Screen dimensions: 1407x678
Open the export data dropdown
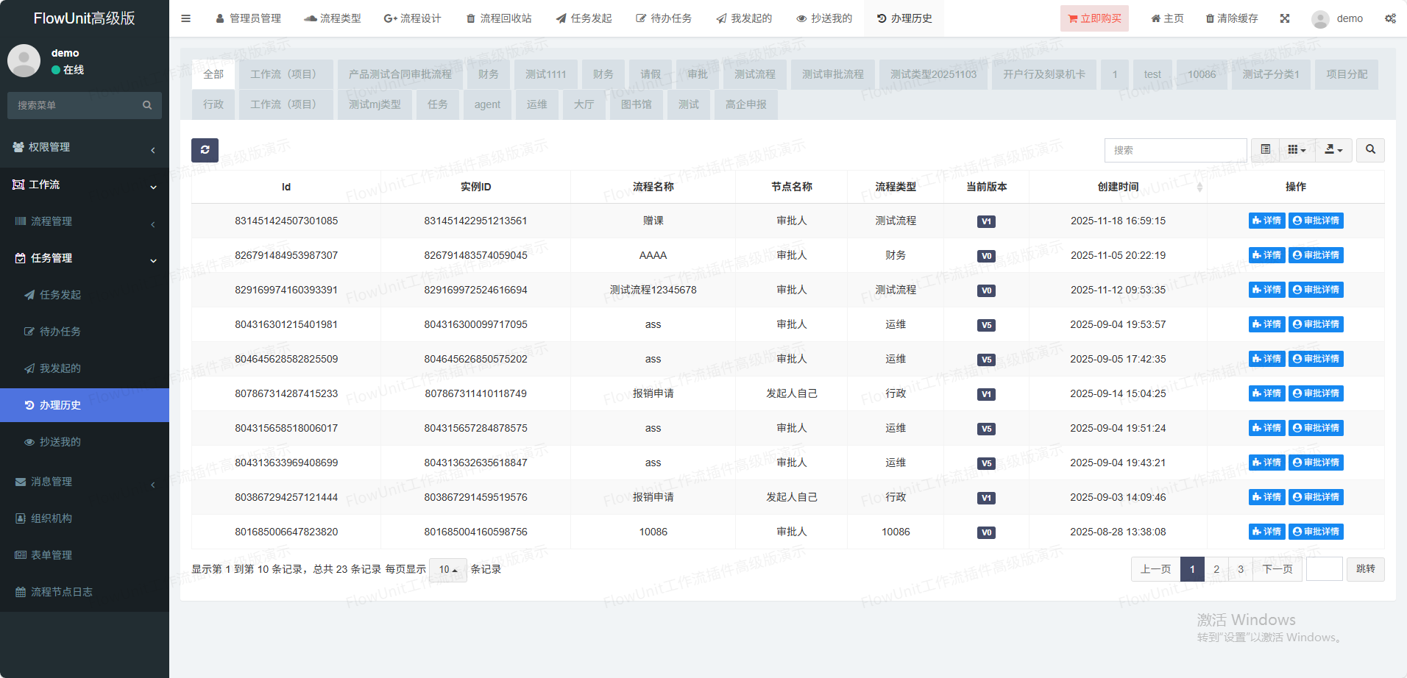pos(1333,150)
